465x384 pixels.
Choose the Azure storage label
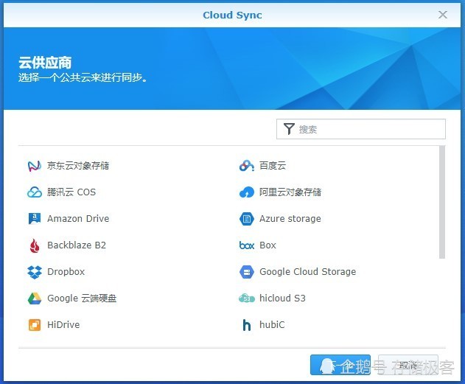(290, 219)
